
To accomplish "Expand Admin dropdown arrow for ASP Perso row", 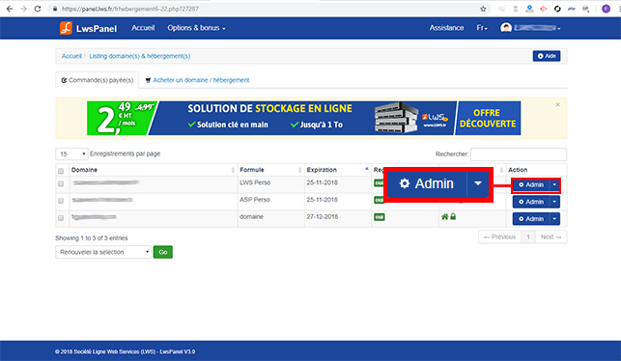I will 554,202.
